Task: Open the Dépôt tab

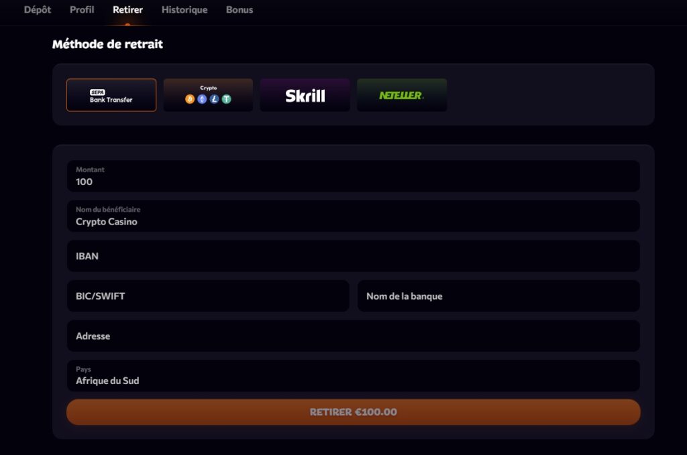Action: tap(38, 10)
